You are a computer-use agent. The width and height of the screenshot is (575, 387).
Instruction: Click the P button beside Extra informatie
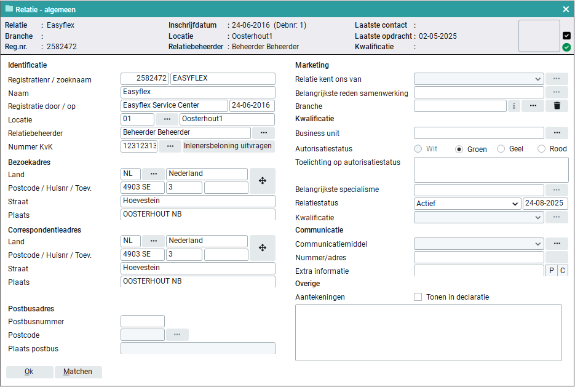pos(552,271)
